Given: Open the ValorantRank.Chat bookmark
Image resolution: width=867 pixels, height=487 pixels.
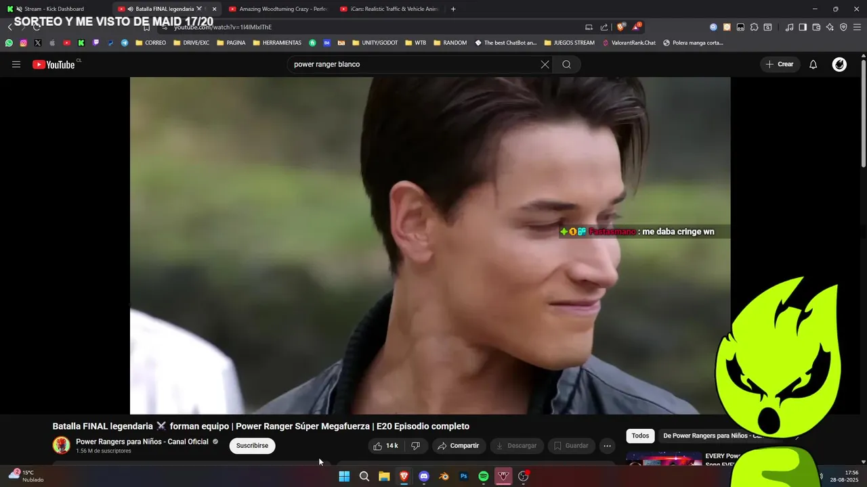Looking at the screenshot, I should click(x=629, y=43).
